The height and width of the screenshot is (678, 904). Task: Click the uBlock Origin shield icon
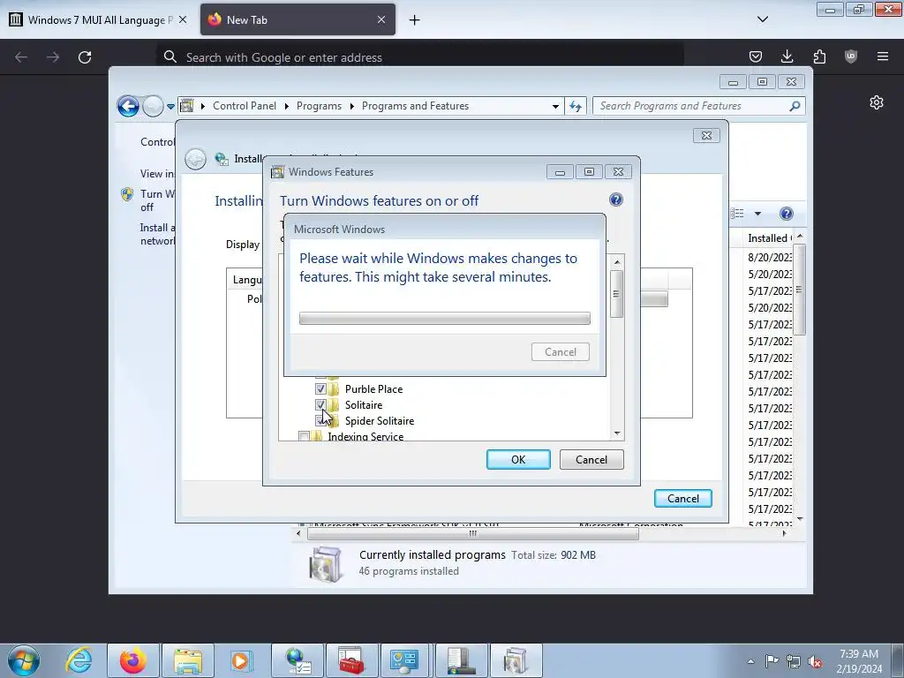tap(851, 56)
